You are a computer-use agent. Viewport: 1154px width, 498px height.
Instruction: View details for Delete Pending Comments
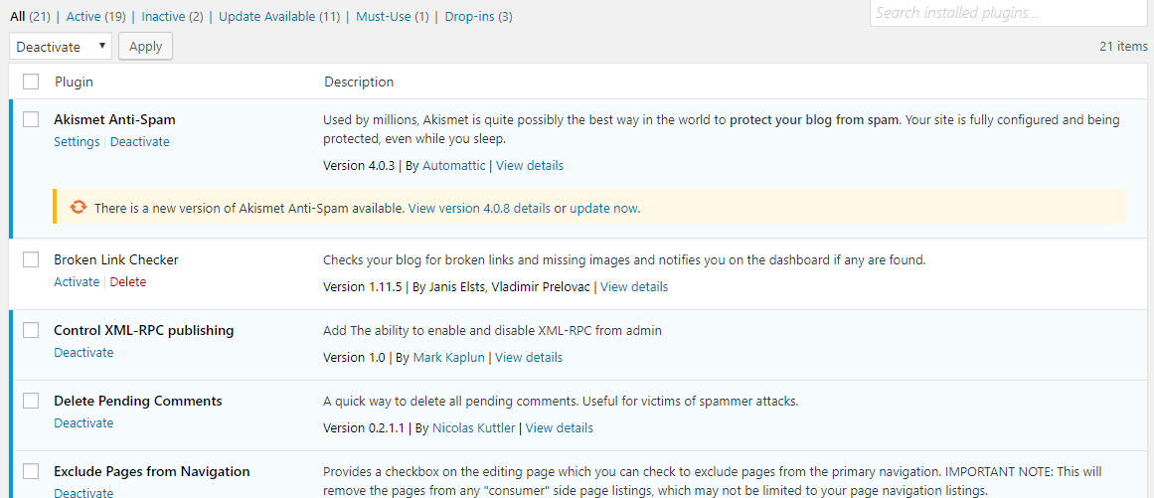[x=560, y=428]
